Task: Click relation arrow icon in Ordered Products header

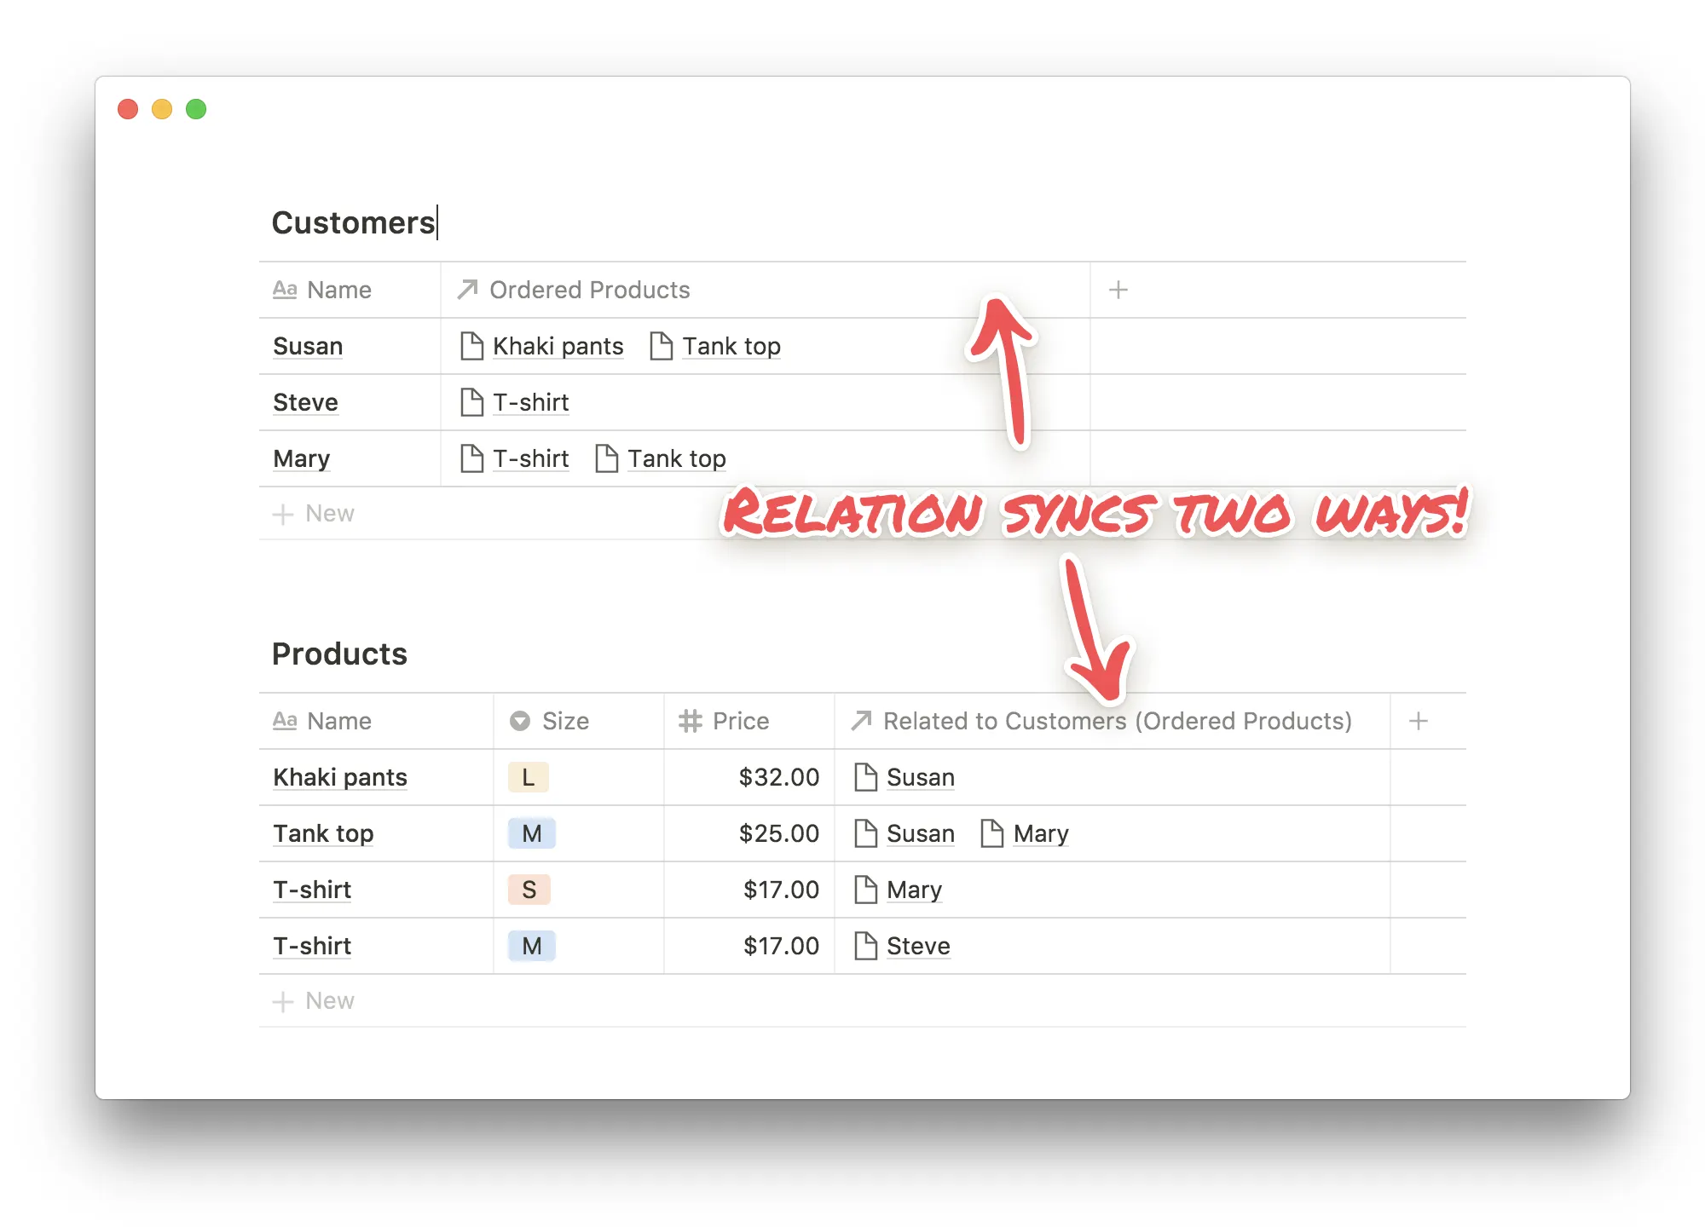Action: tap(467, 291)
